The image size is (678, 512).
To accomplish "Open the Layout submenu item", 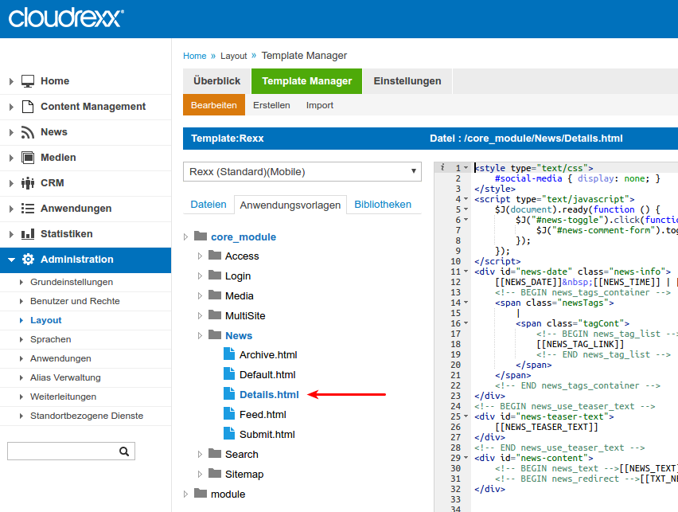I will pos(46,320).
